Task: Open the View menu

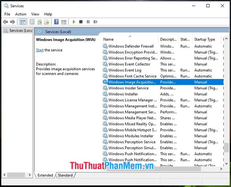Action: click(x=35, y=14)
